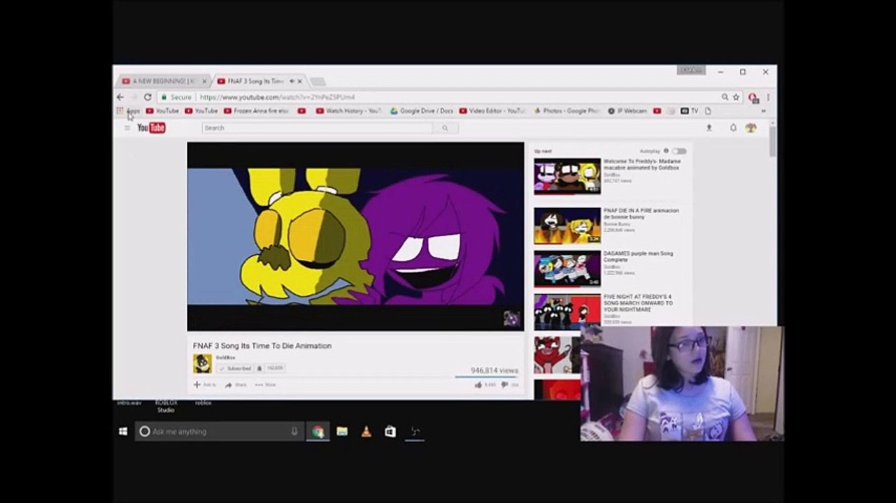Image resolution: width=896 pixels, height=503 pixels.
Task: Click the 946,814 views count
Action: point(495,370)
